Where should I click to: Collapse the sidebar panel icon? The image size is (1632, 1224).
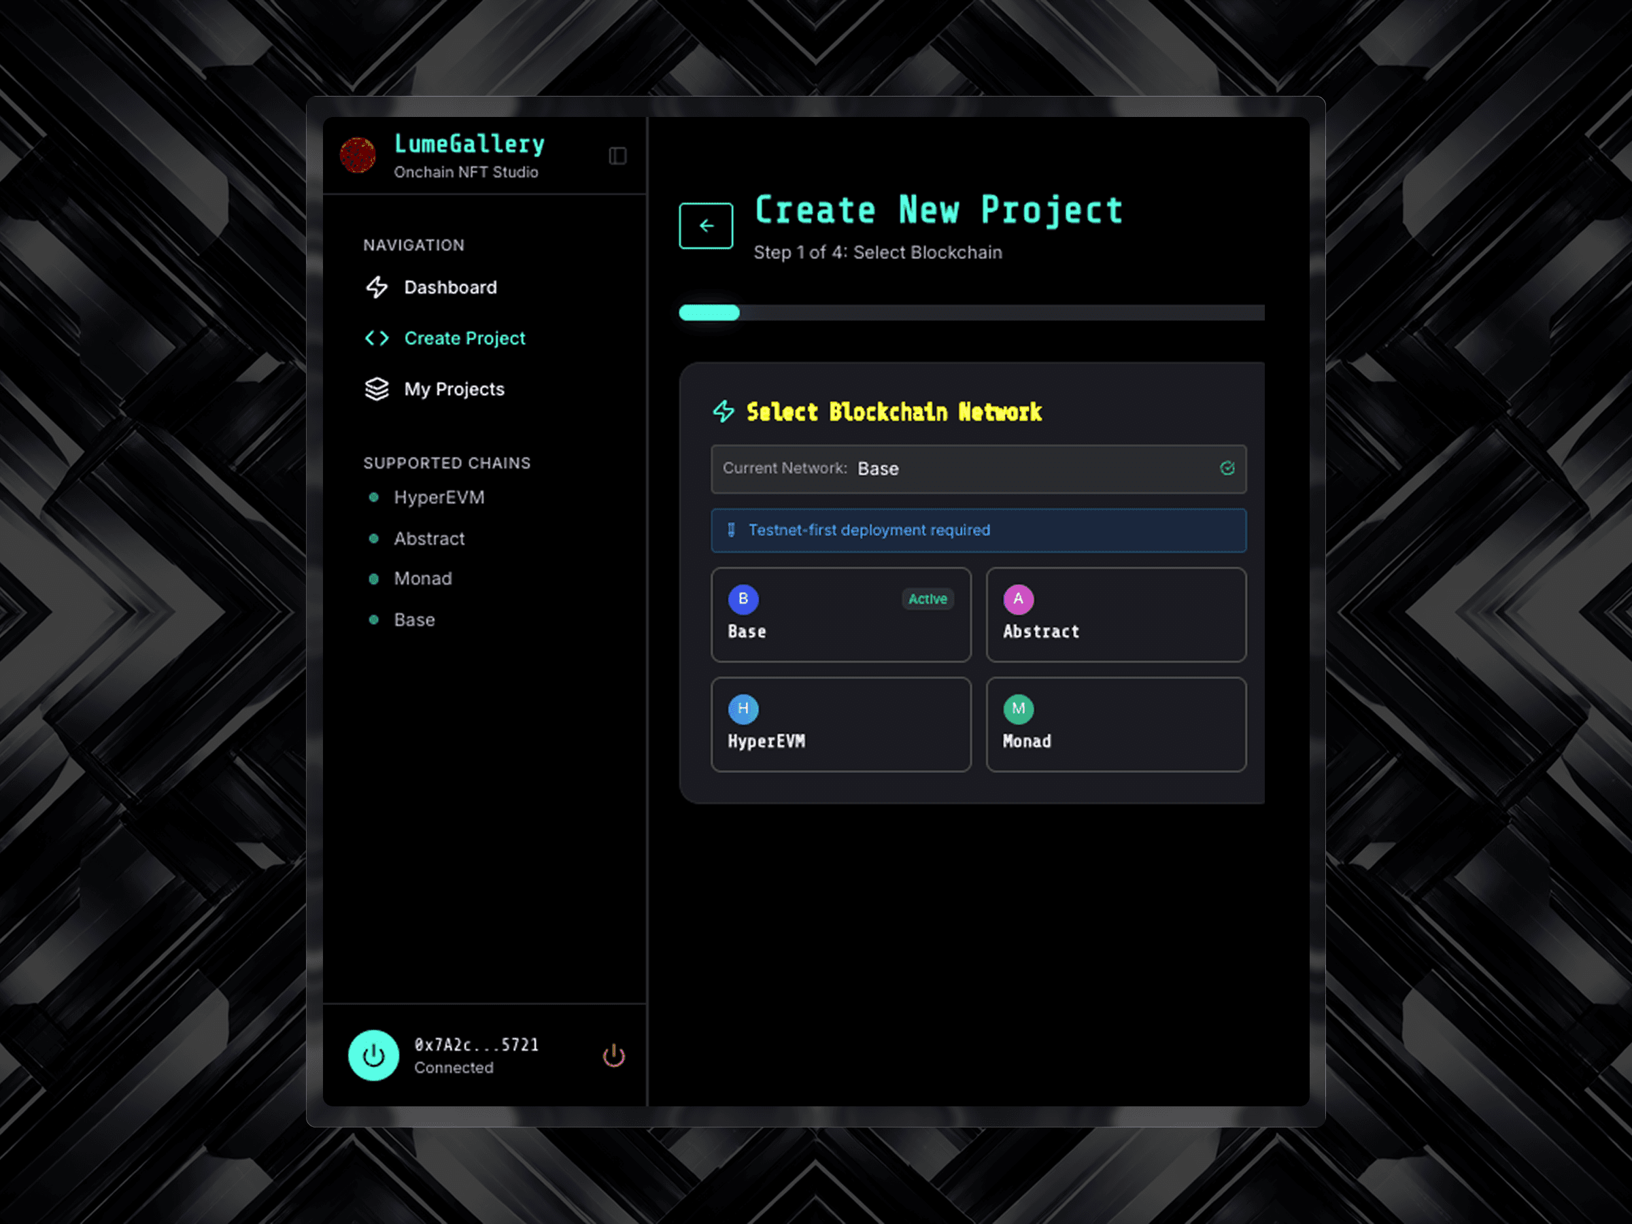(x=617, y=156)
